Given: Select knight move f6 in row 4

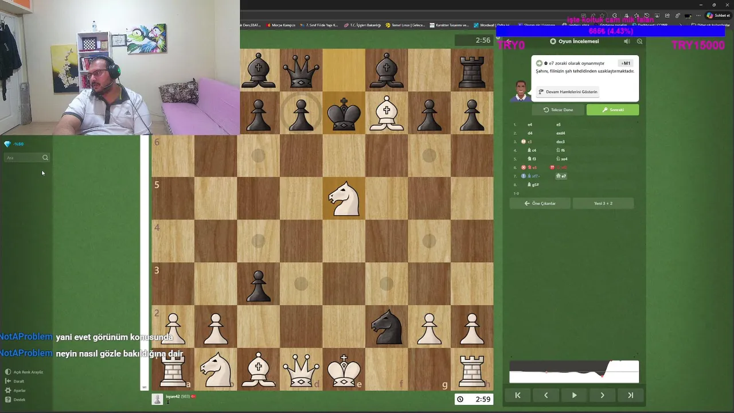Looking at the screenshot, I should 561,150.
